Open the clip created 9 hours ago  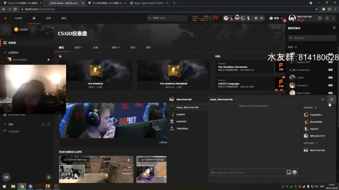click(152, 169)
